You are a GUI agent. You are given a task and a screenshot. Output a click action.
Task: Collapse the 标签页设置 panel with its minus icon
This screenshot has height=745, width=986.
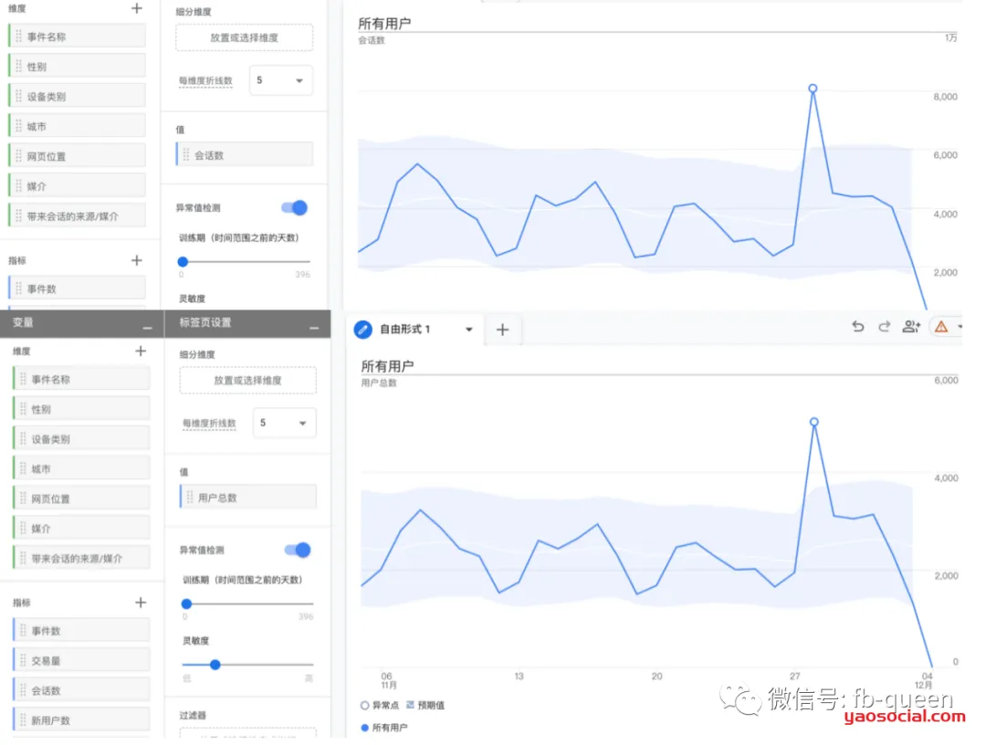point(314,328)
